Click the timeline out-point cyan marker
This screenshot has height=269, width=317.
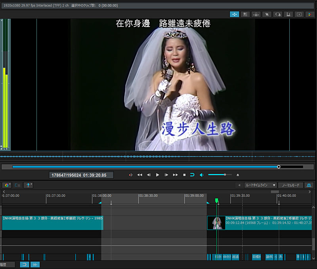click(x=208, y=203)
